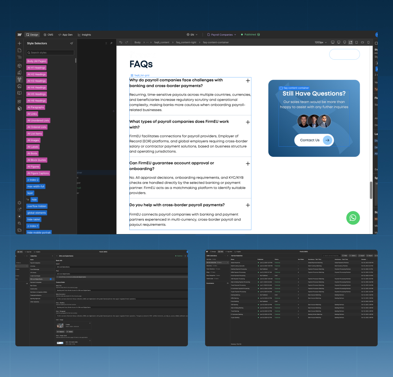Screen dimensions: 393x377
Task: Switch canvas to tablet breakpoint
Action: (x=356, y=42)
